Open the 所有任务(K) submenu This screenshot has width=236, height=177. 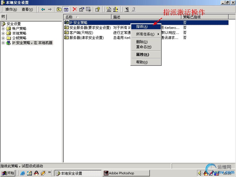tap(146, 34)
